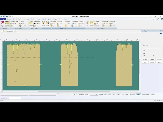This screenshot has width=163, height=122.
Task: Click Reference in Notch Actions
Action: tap(37, 22)
